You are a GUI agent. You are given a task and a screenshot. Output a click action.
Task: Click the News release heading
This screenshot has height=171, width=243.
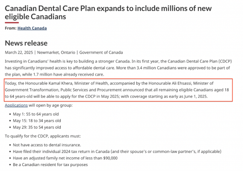click(26, 43)
